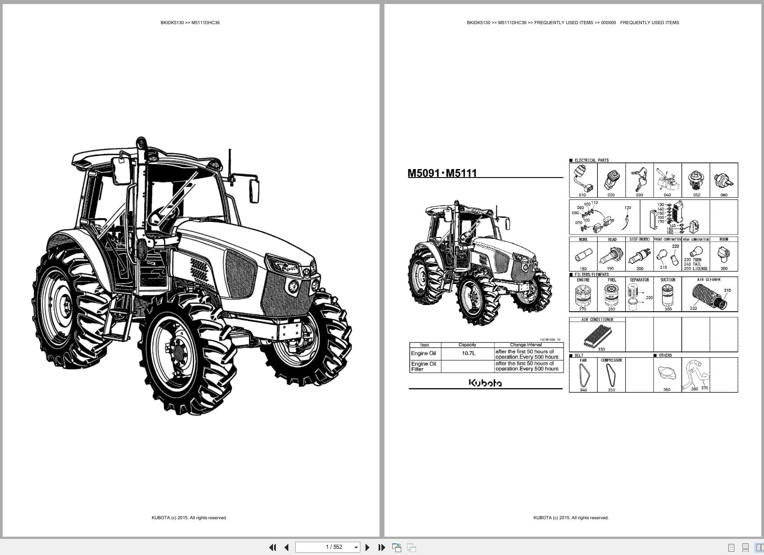Advance to the next page

coord(367,547)
